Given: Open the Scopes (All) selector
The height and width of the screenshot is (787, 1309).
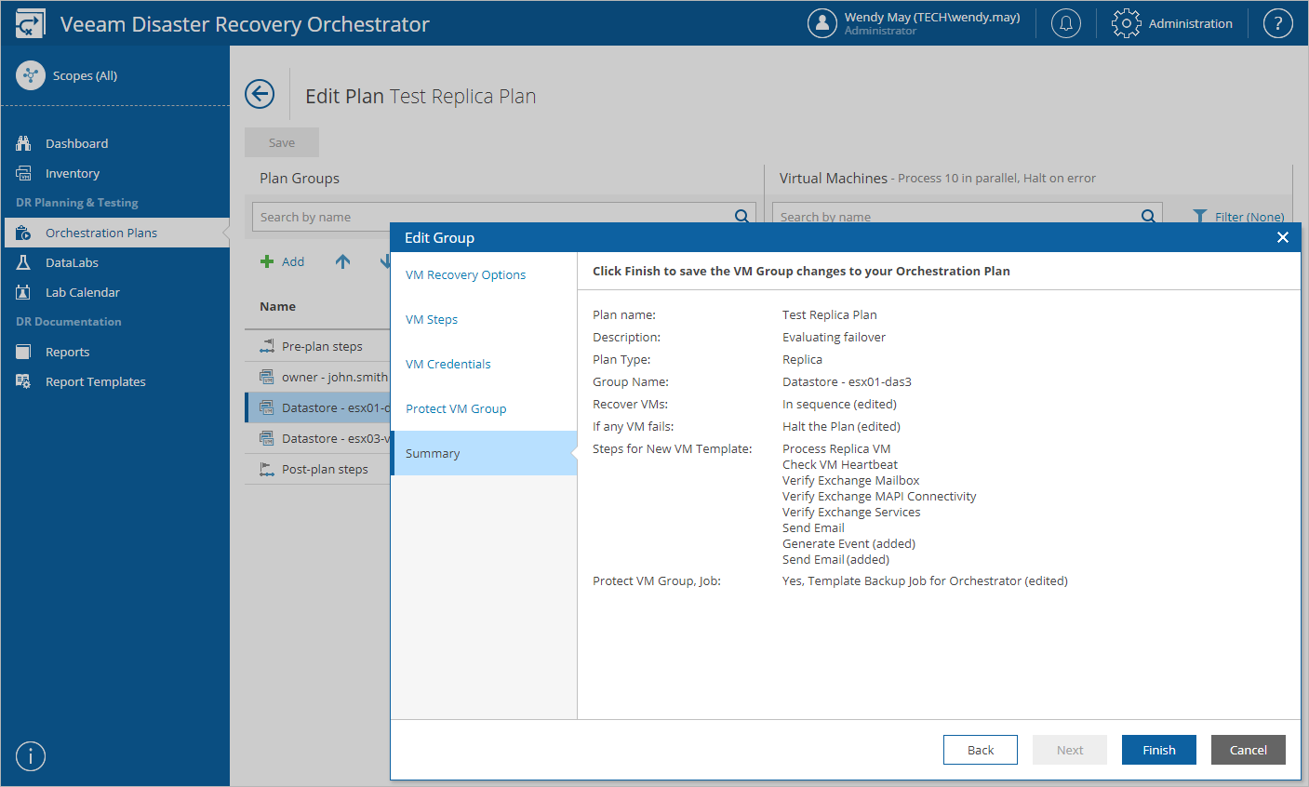Looking at the screenshot, I should pos(85,75).
